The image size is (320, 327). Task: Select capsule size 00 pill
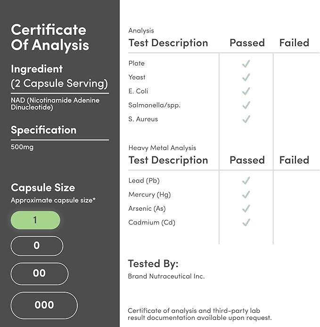pyautogui.click(x=40, y=274)
